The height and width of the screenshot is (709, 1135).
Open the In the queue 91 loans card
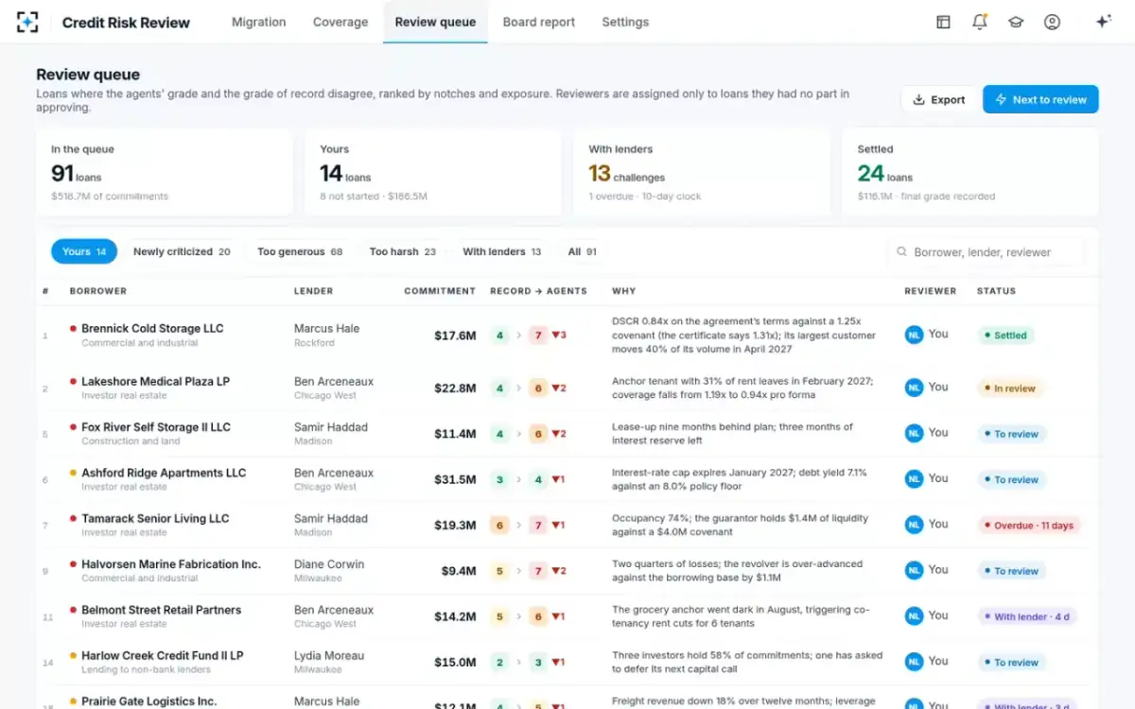tap(165, 172)
